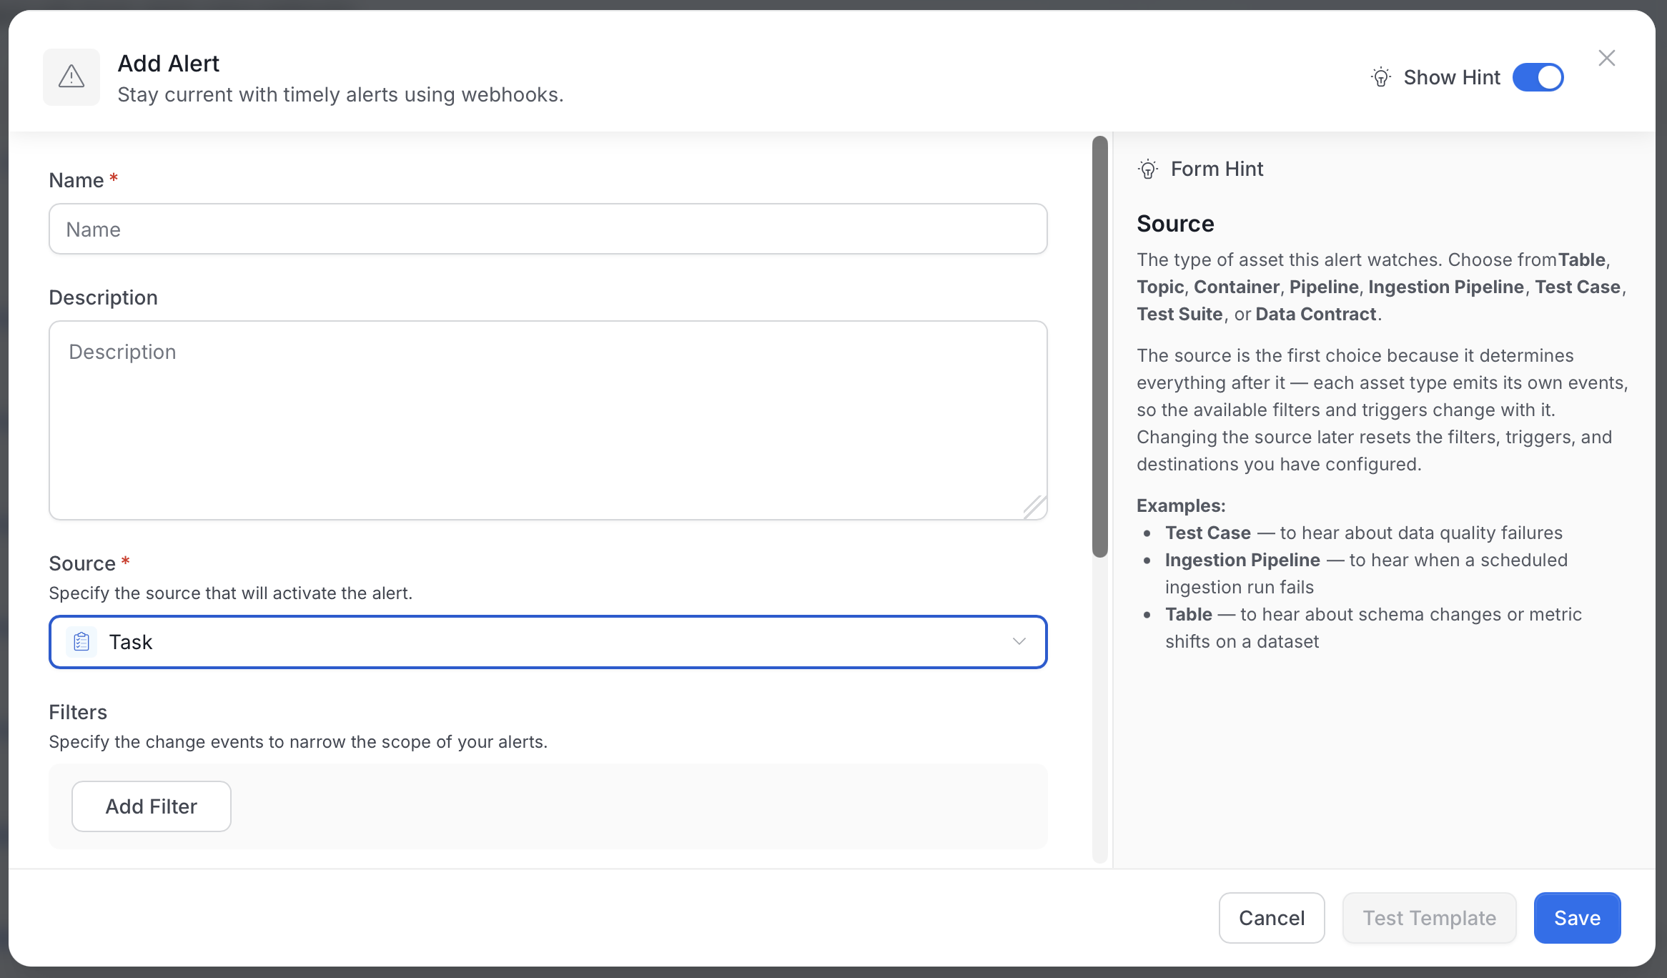Click bold Topic in hint paragraph

pyautogui.click(x=1160, y=287)
